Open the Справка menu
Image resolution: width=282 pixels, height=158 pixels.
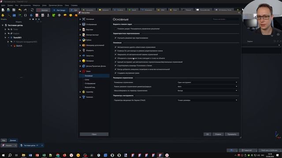[74, 5]
